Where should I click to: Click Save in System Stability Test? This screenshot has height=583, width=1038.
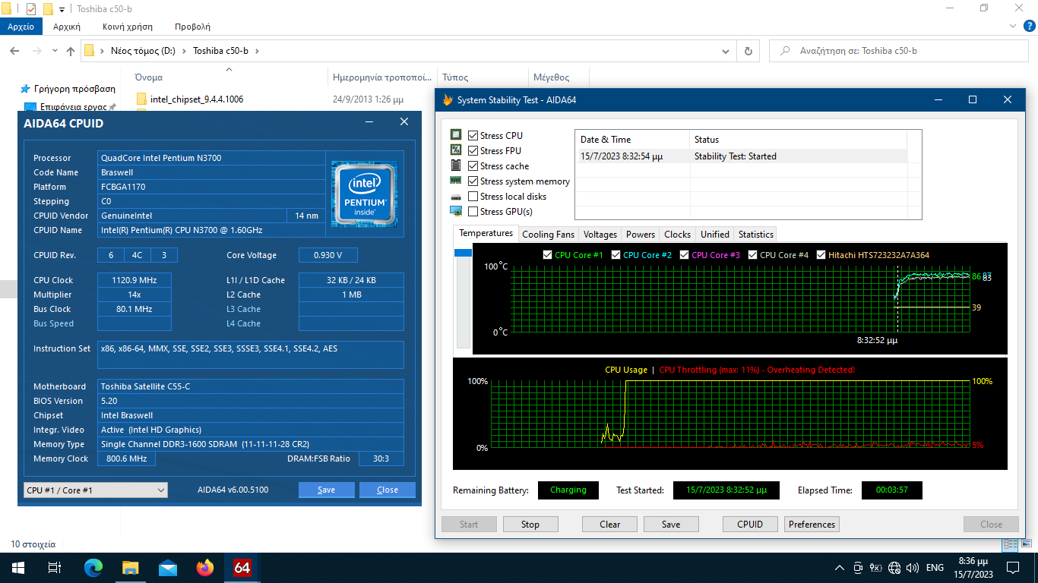pyautogui.click(x=671, y=525)
